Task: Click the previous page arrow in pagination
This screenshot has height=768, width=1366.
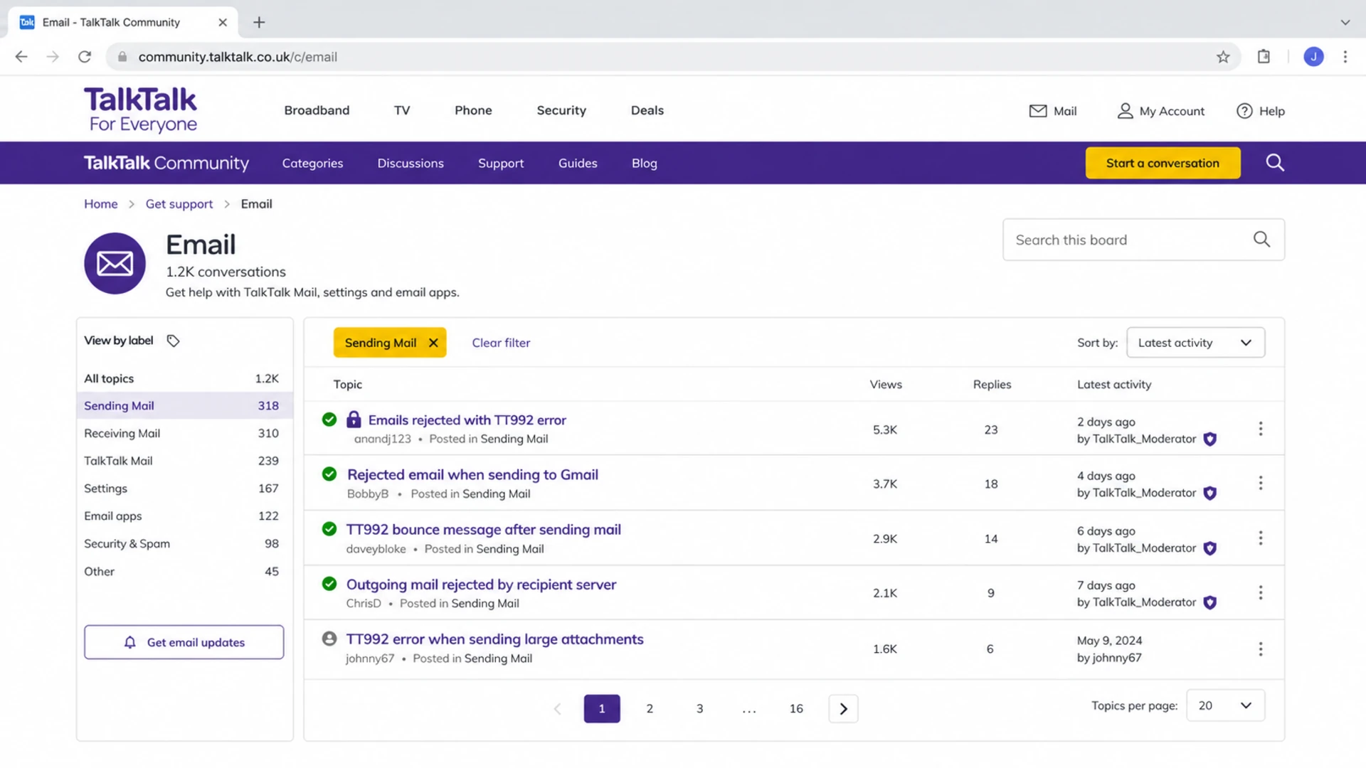Action: pos(557,709)
